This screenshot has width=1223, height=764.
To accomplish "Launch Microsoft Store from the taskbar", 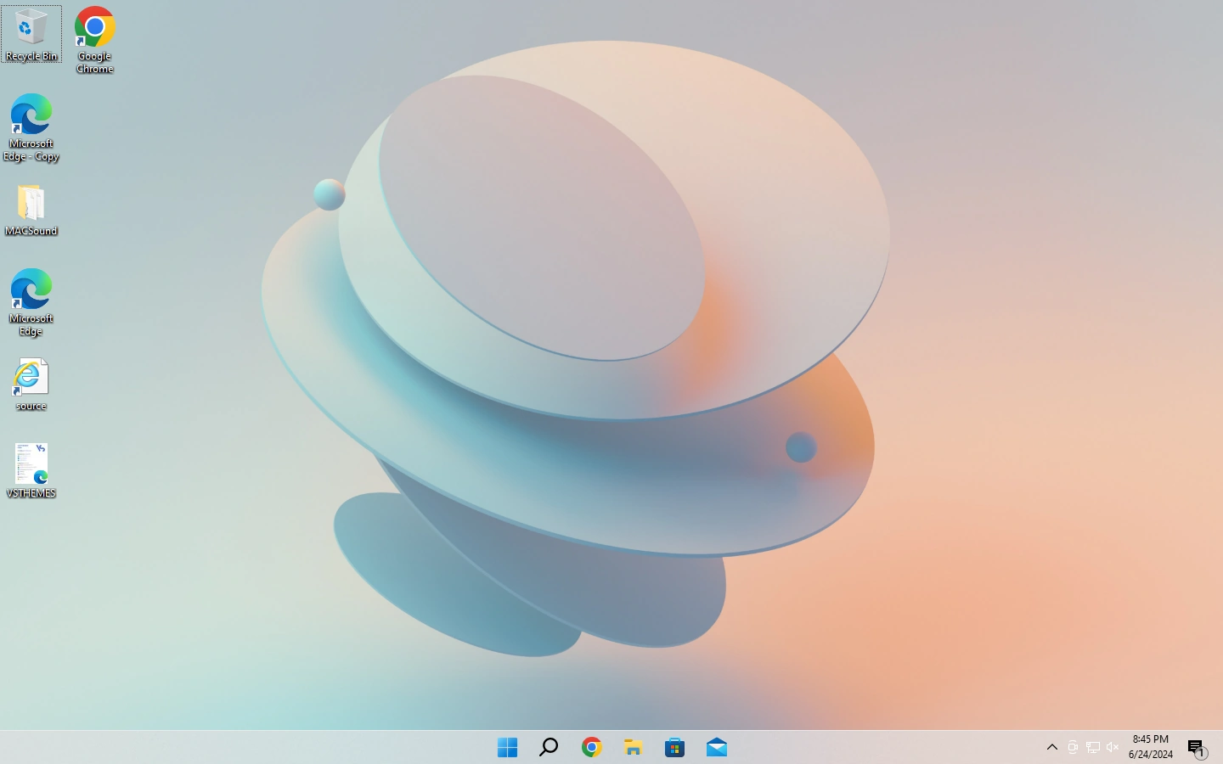I will [x=674, y=748].
